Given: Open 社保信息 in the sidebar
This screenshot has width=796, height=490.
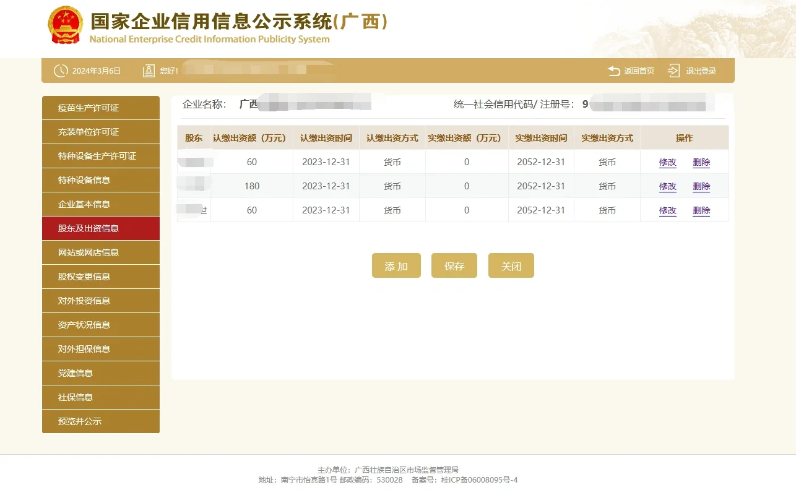Looking at the screenshot, I should (101, 397).
